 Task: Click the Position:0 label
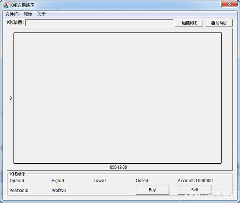tap(19, 191)
